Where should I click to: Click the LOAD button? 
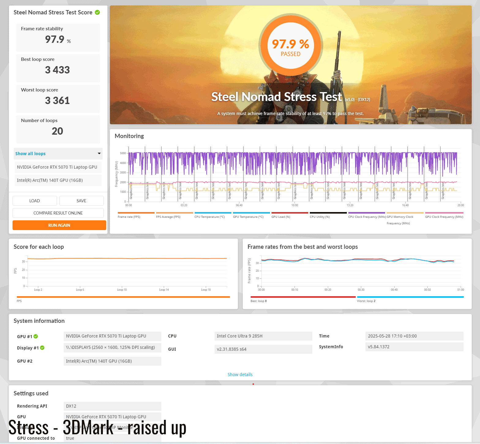[35, 201]
